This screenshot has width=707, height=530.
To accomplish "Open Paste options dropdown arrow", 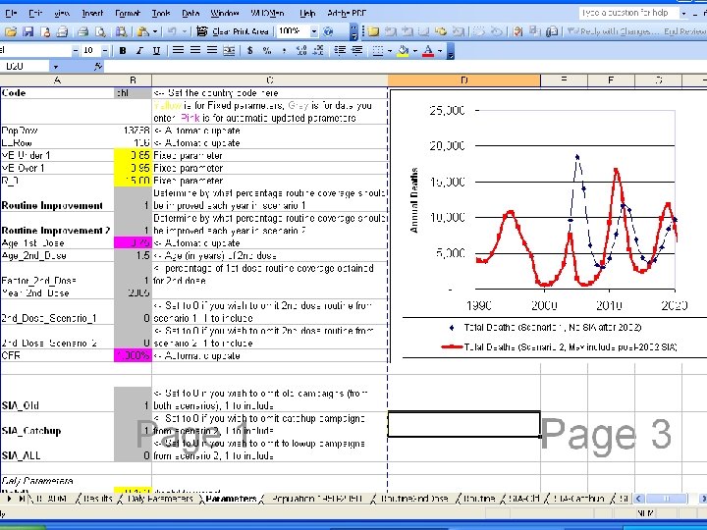I will pos(155,31).
